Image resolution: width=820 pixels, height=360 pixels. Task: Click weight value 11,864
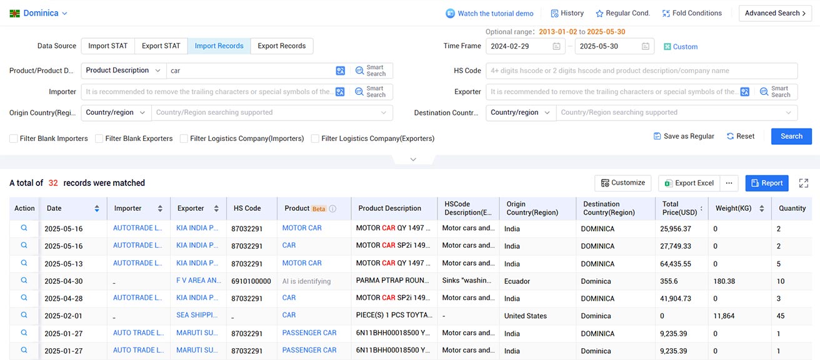pos(724,316)
